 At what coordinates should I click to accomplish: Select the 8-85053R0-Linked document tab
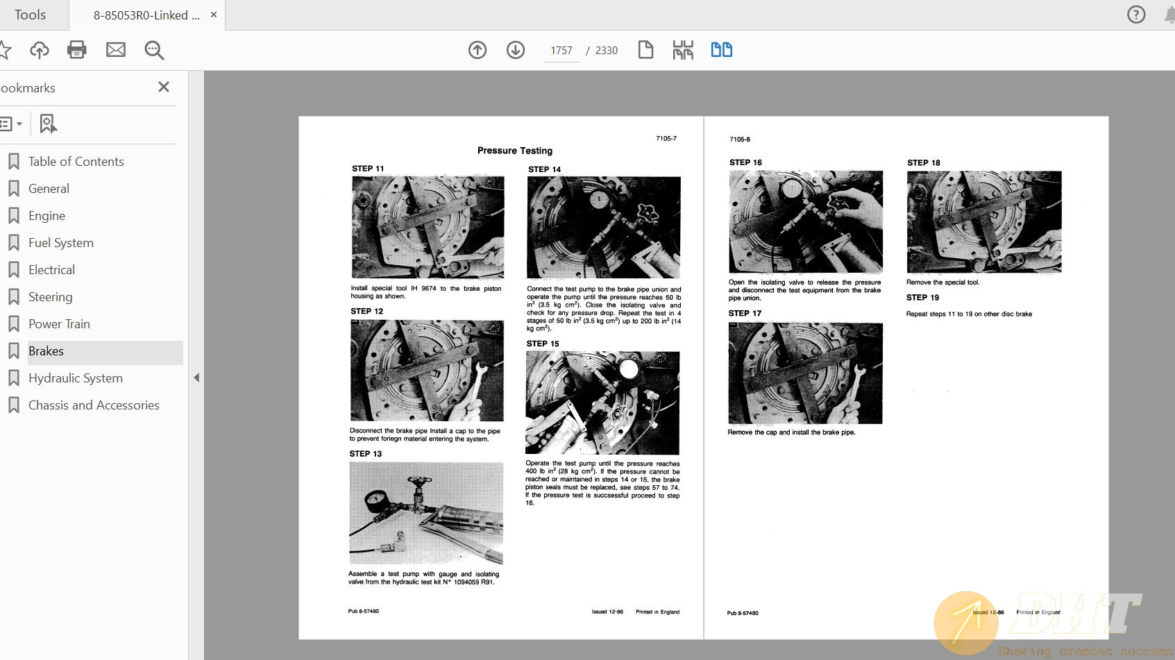click(x=146, y=15)
